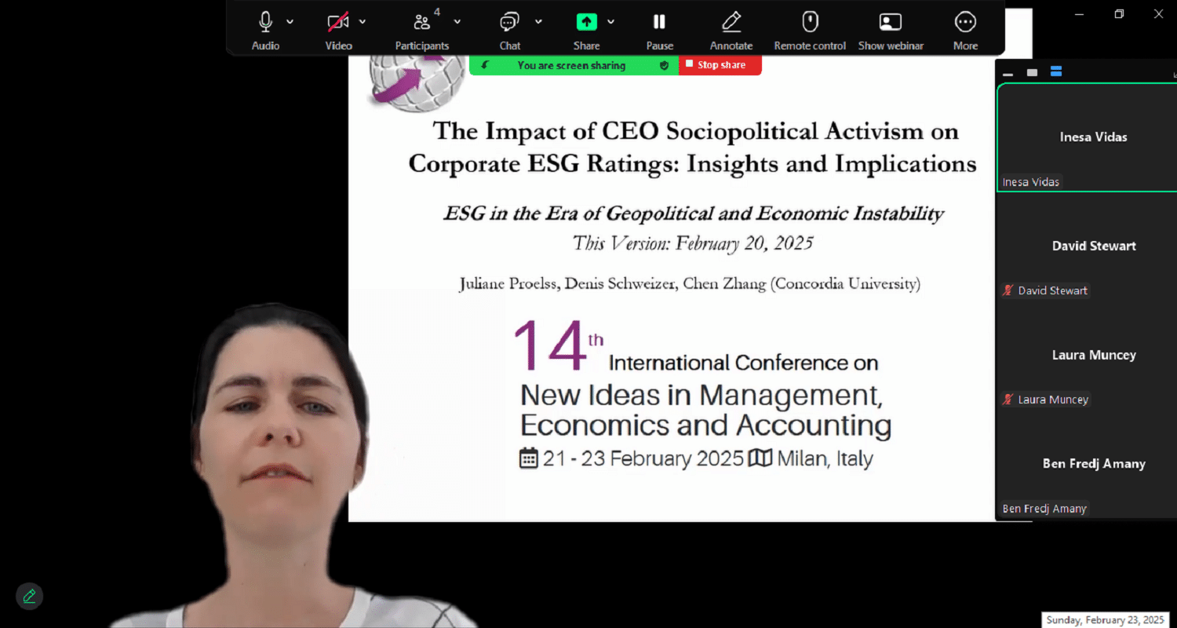Viewport: 1177px width, 628px height.
Task: Click the red Stop share button
Action: [x=720, y=65]
